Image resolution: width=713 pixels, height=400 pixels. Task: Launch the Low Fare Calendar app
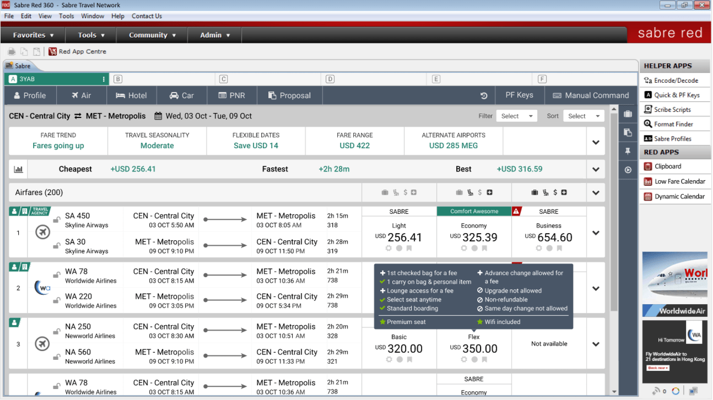(x=674, y=181)
